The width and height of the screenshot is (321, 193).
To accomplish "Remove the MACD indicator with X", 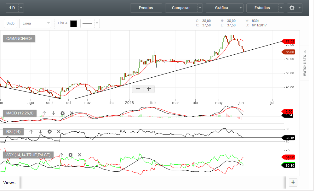I will click(x=72, y=113).
